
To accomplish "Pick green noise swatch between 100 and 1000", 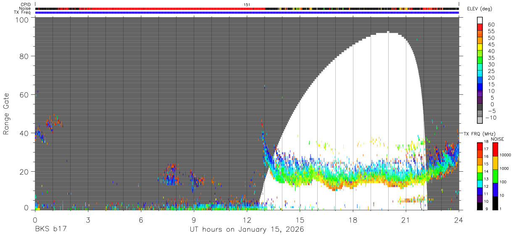I will coord(495,175).
